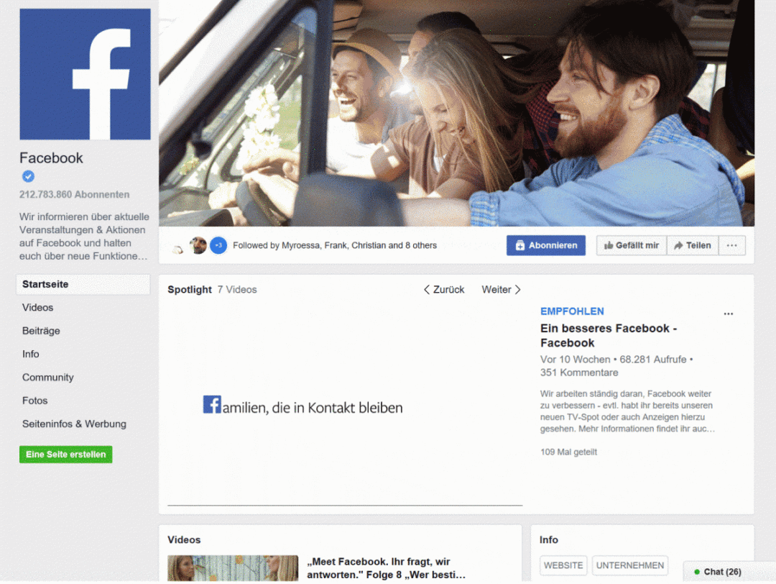The height and width of the screenshot is (584, 776).
Task: Click the follower's round profile photo
Action: [x=198, y=245]
